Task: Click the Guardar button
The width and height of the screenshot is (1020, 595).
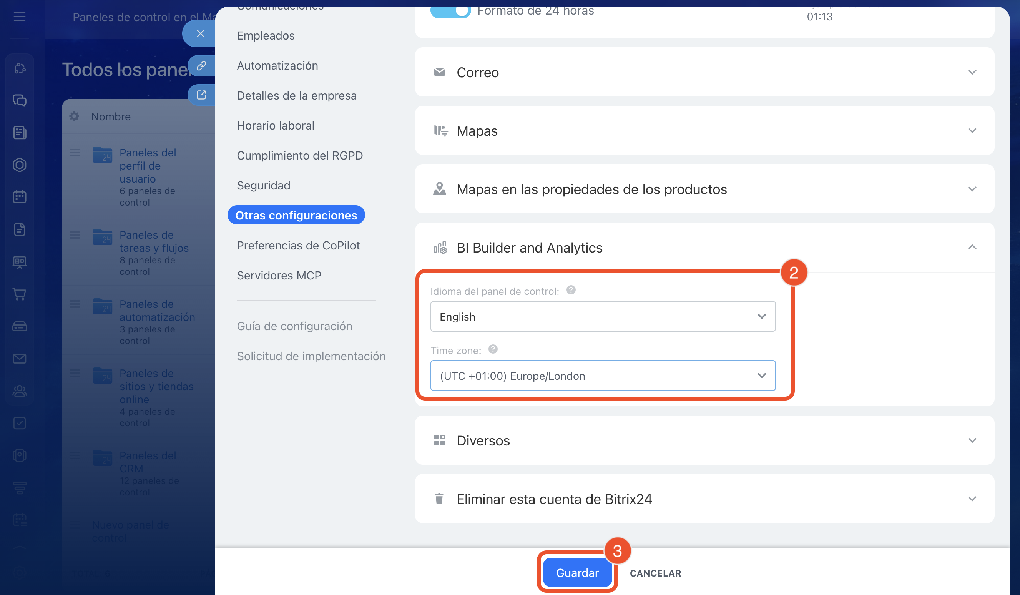Action: coord(577,573)
